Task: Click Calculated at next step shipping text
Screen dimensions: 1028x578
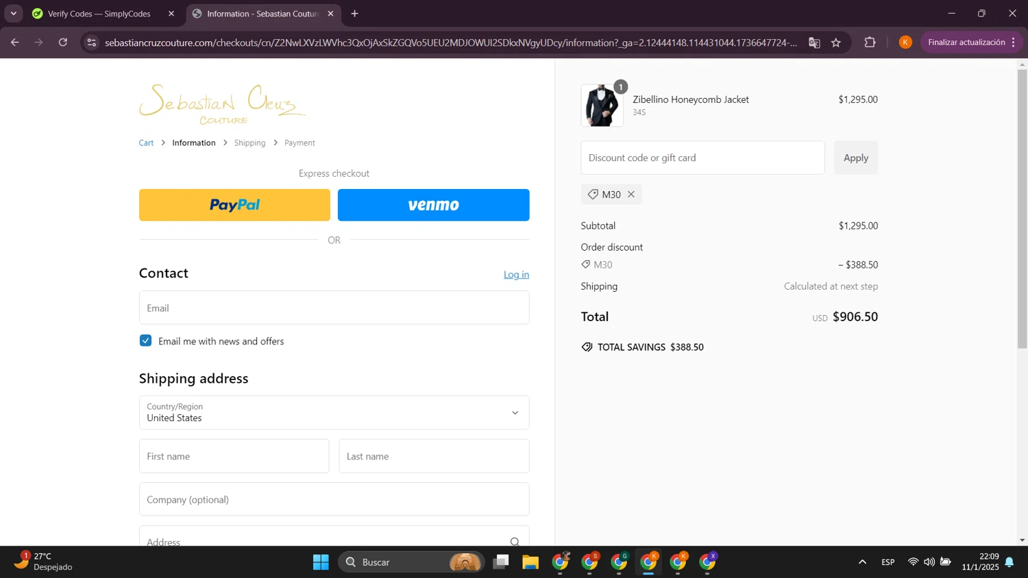Action: [831, 286]
